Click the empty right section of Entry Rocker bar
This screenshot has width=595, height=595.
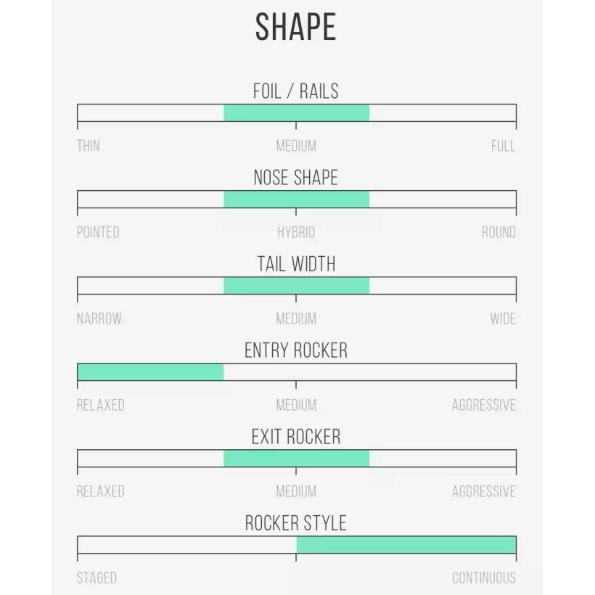coord(370,372)
